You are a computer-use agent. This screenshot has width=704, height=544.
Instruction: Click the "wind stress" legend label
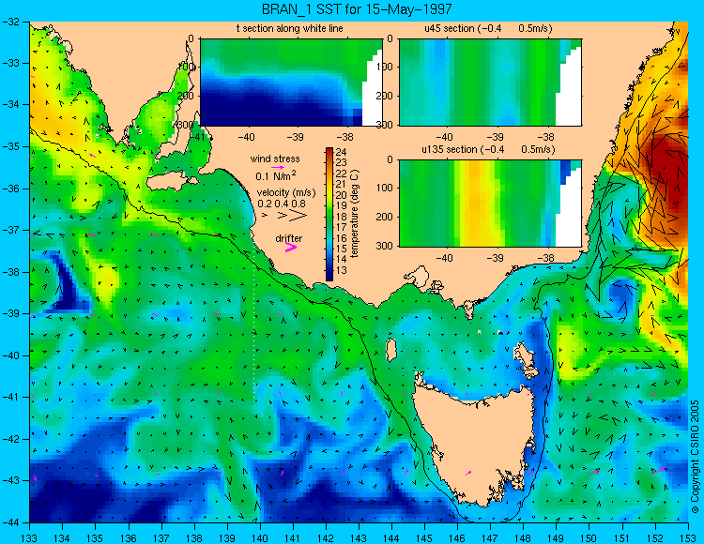pyautogui.click(x=275, y=159)
